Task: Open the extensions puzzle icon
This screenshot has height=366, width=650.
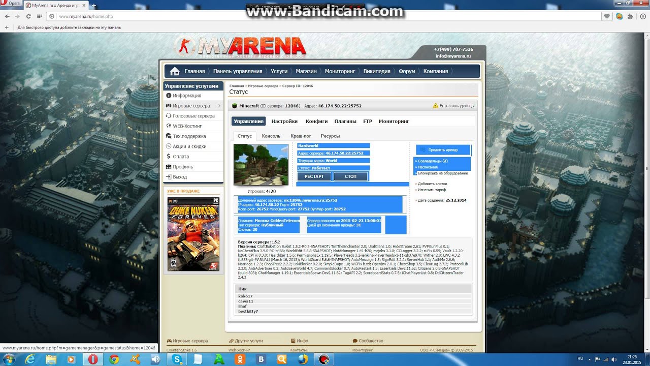Action: (x=630, y=16)
